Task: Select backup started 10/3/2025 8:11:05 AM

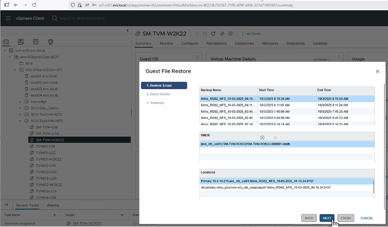Action: coord(287,105)
